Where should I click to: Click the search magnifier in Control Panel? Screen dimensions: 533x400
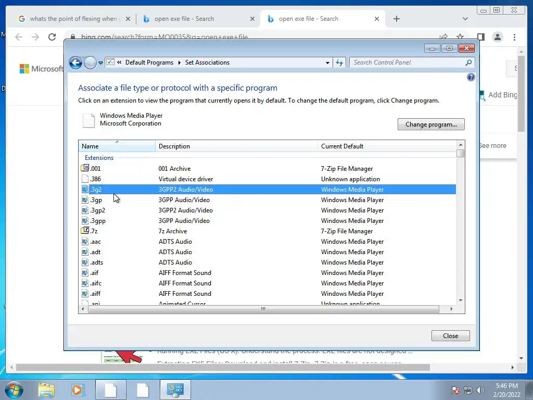[469, 63]
